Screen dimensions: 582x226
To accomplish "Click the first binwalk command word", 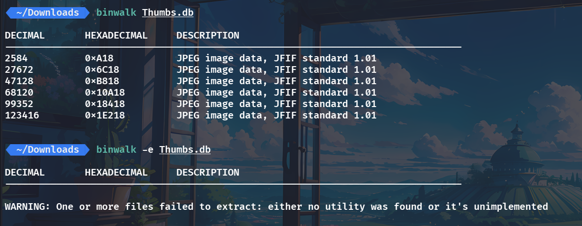I will [116, 13].
